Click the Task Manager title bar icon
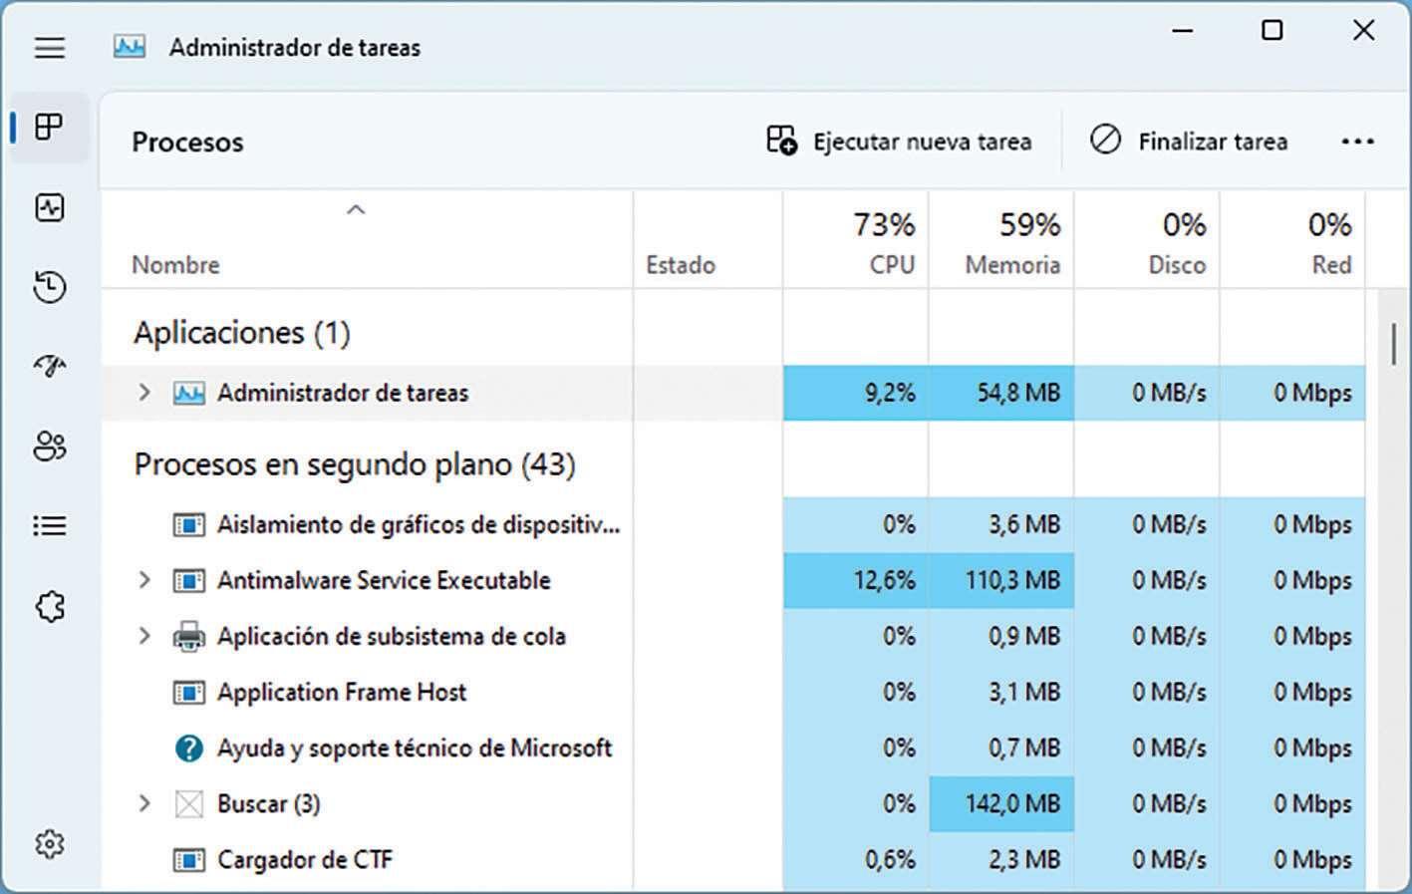The width and height of the screenshot is (1412, 894). [130, 47]
